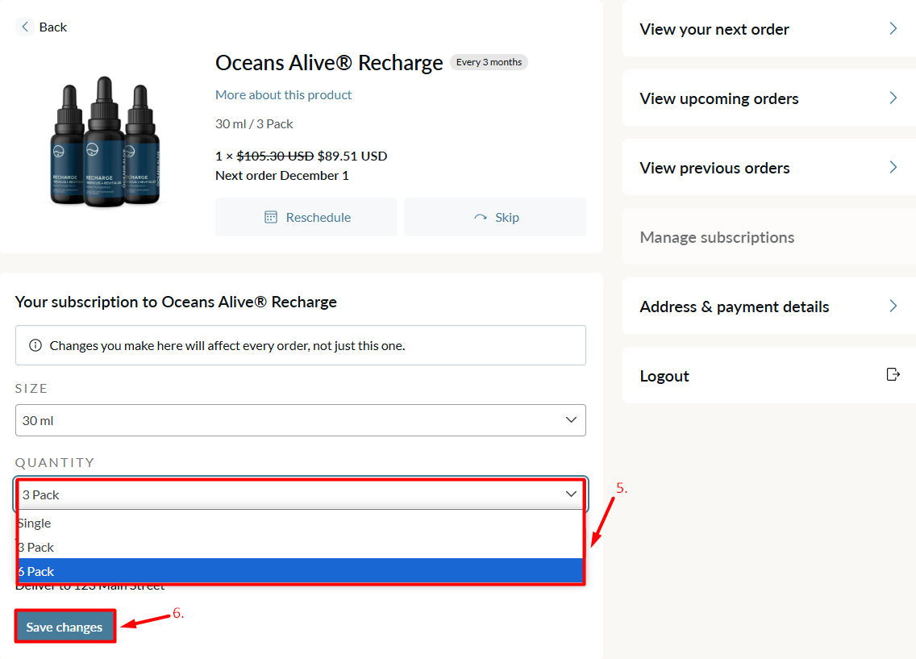Click the SIZE field label
916x659 pixels.
31,389
